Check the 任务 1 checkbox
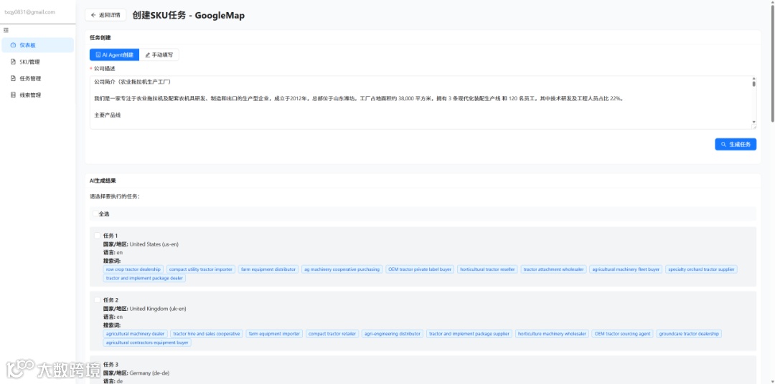The height and width of the screenshot is (384, 775). pos(98,236)
